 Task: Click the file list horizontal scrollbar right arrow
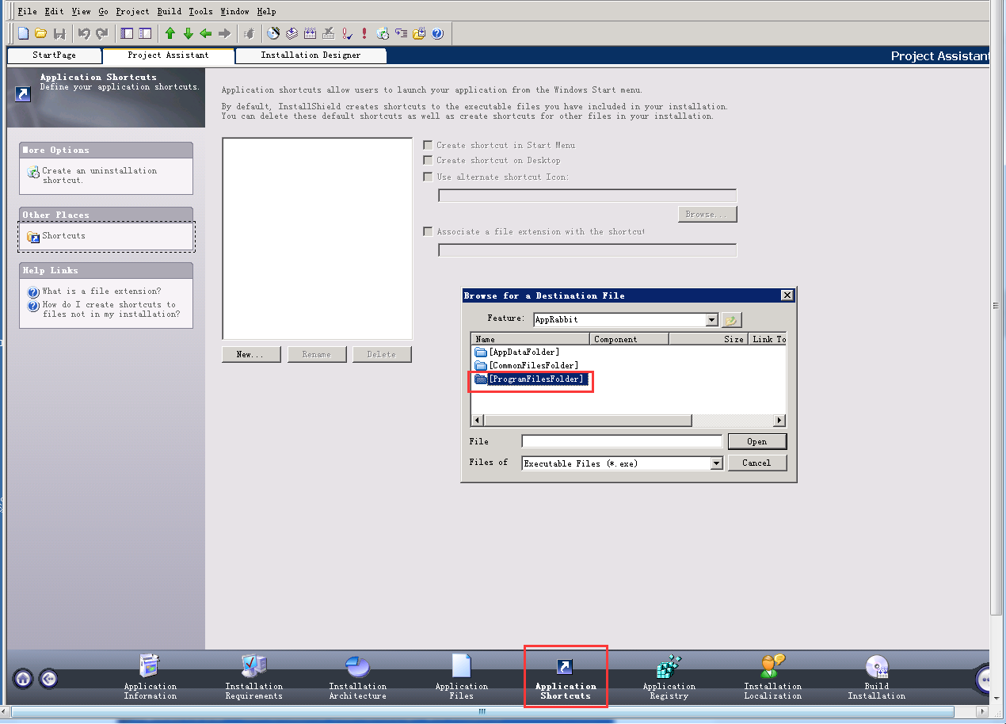(x=779, y=421)
